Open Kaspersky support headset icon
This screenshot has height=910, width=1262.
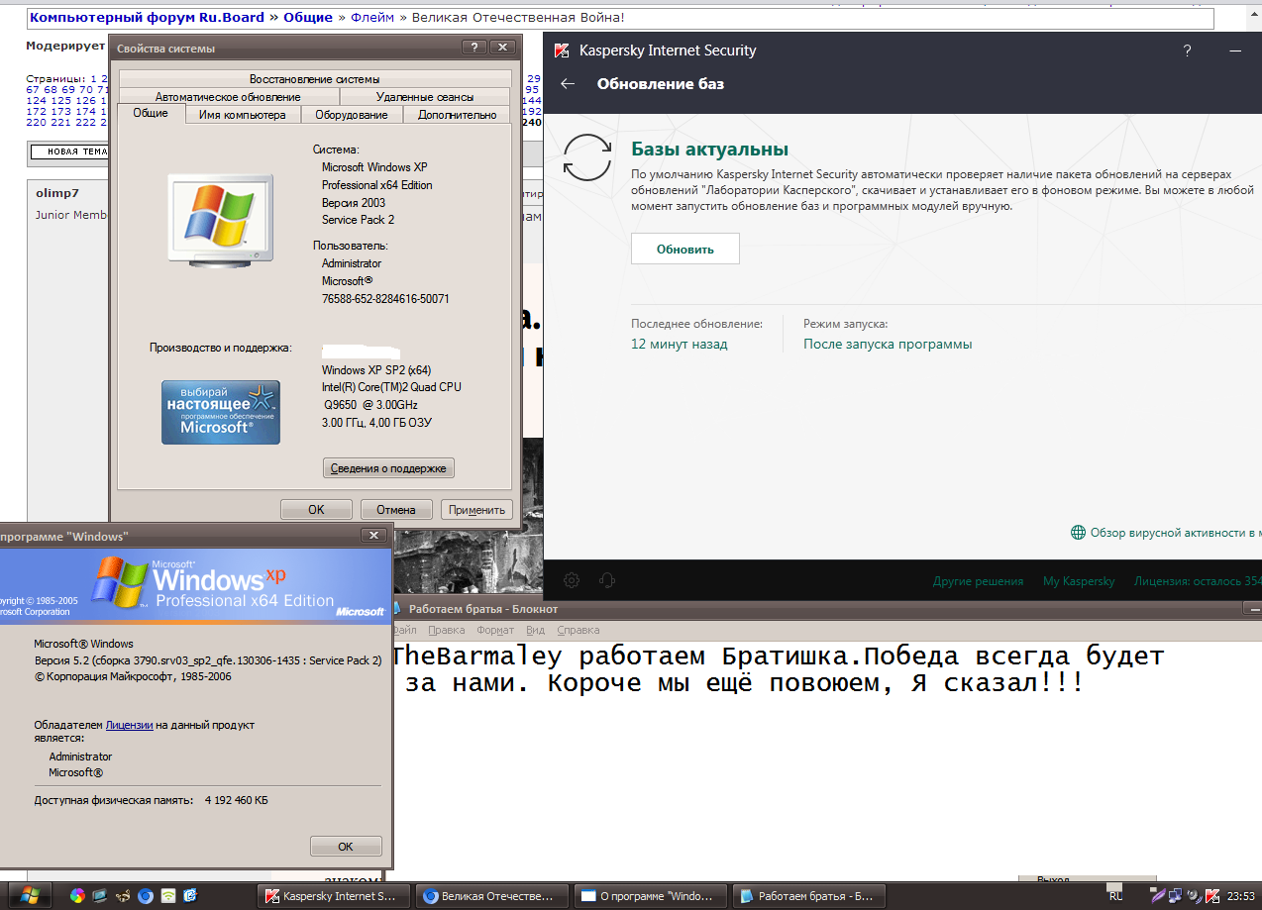(608, 580)
